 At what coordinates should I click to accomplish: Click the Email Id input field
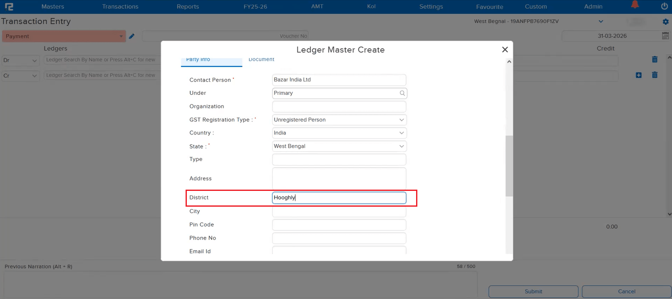tap(339, 250)
